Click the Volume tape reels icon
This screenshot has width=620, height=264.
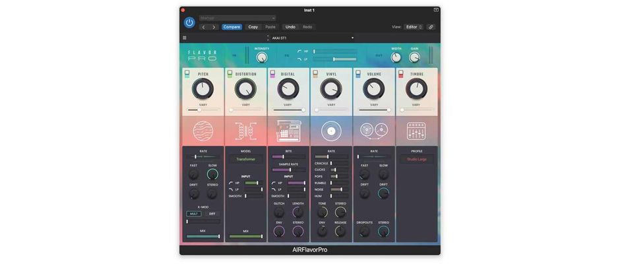tap(374, 131)
